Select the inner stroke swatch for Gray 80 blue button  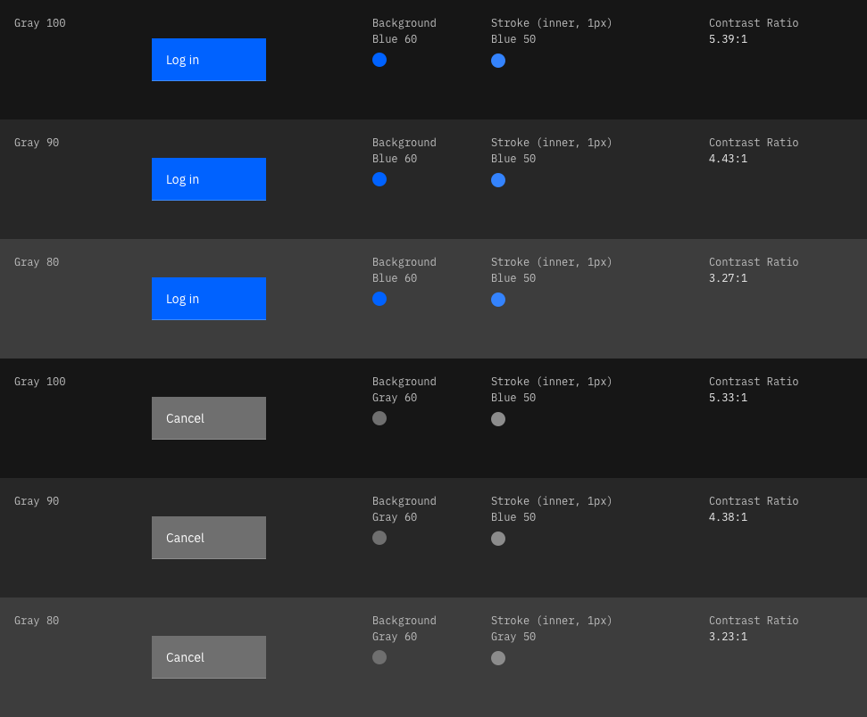(x=498, y=299)
